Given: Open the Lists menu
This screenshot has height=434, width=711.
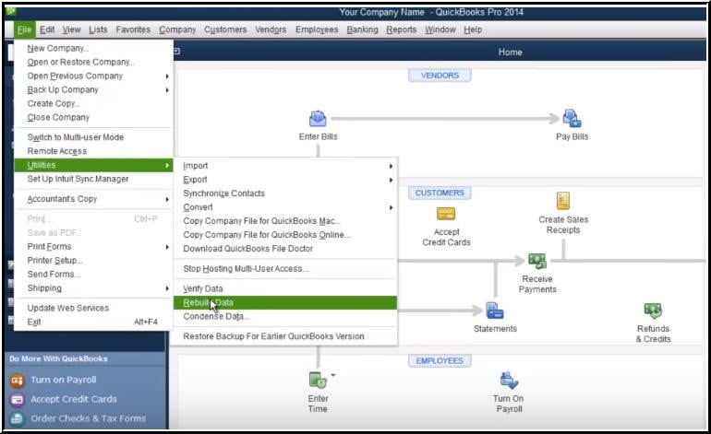Looking at the screenshot, I should pos(98,29).
